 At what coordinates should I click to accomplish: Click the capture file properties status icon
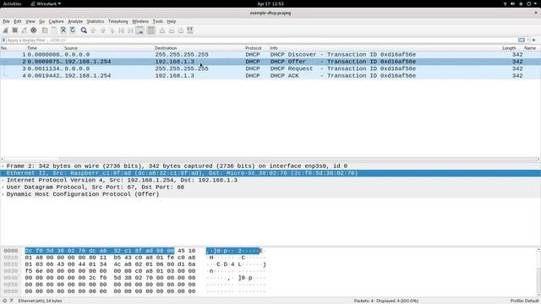tap(11, 301)
